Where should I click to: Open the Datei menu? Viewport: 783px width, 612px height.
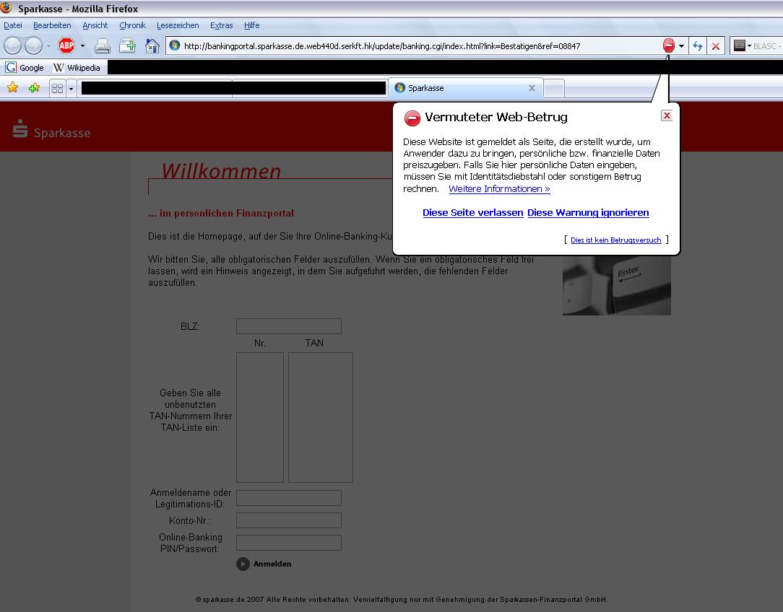point(13,25)
